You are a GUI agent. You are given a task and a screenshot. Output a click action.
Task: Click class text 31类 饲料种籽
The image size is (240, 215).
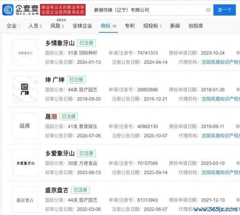pos(82,53)
